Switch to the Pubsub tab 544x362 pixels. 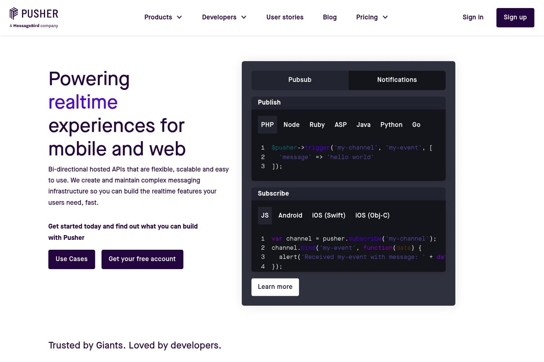click(300, 80)
